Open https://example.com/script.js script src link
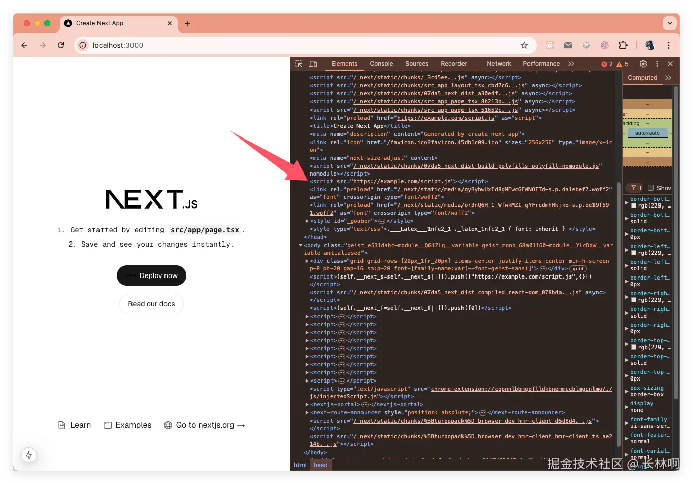693x484 pixels. pyautogui.click(x=402, y=182)
